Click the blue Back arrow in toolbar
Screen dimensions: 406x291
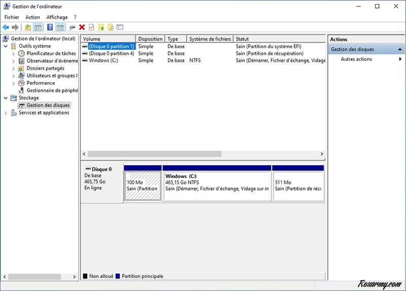[x=6, y=27]
